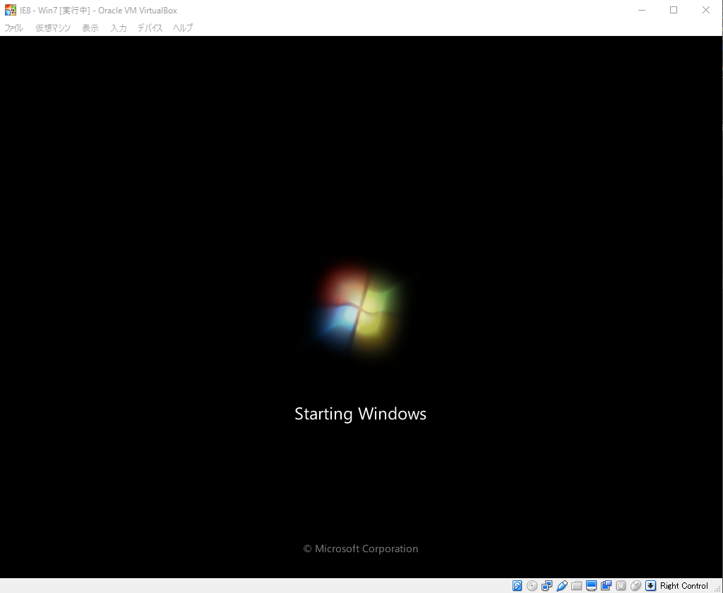Maximize the VirtualBox VM window
This screenshot has height=593, width=723.
[x=674, y=10]
